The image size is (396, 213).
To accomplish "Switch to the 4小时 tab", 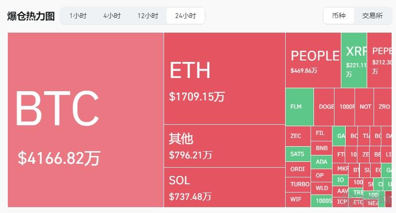I will (112, 16).
